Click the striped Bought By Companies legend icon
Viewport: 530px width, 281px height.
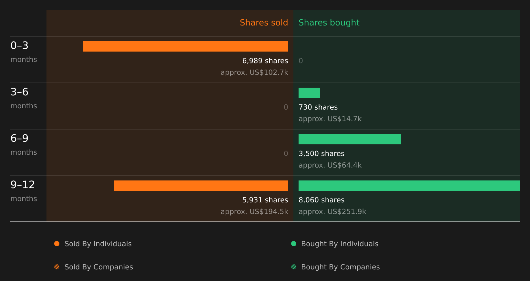point(294,267)
